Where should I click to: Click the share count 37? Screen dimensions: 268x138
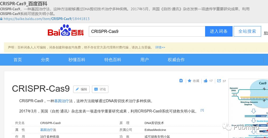coord(224,81)
